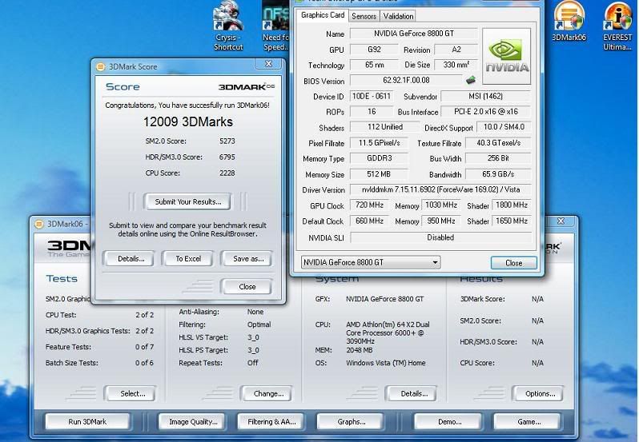The width and height of the screenshot is (639, 442).
Task: Click the Bandwidth field 65.9 GB/s
Action: (498, 174)
